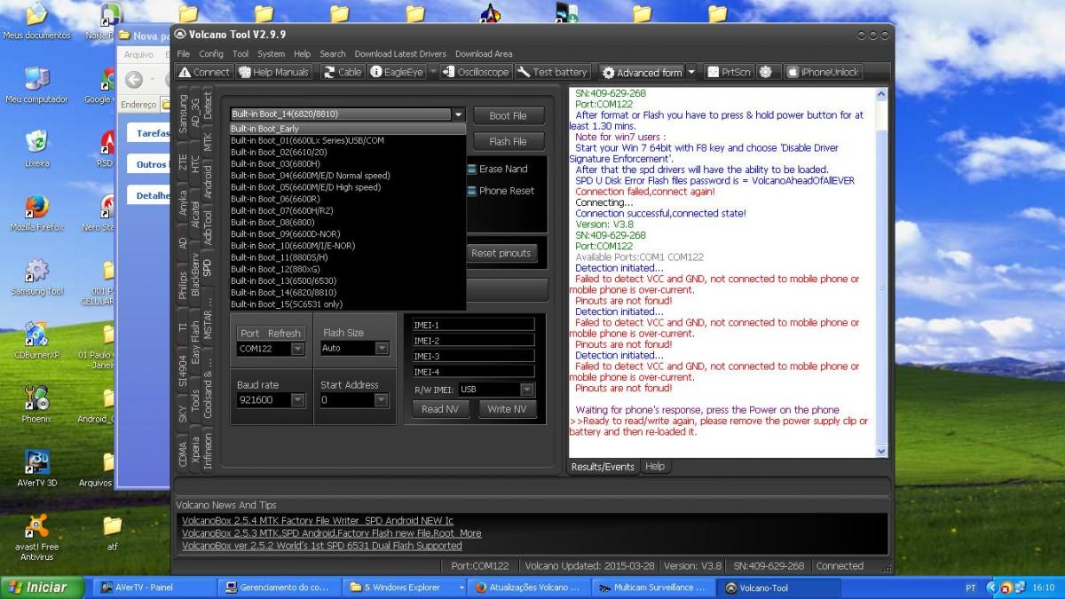Screen dimensions: 1065x599
Task: Click the Write NV button
Action: (507, 409)
